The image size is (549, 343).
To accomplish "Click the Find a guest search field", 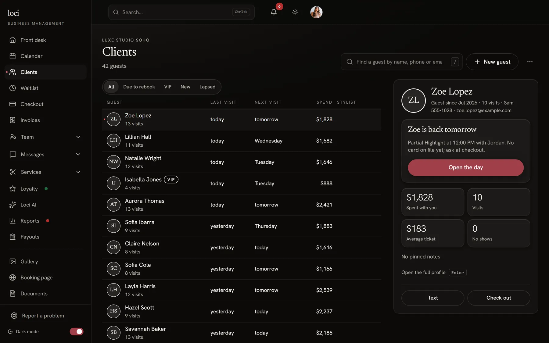I will click(x=401, y=62).
